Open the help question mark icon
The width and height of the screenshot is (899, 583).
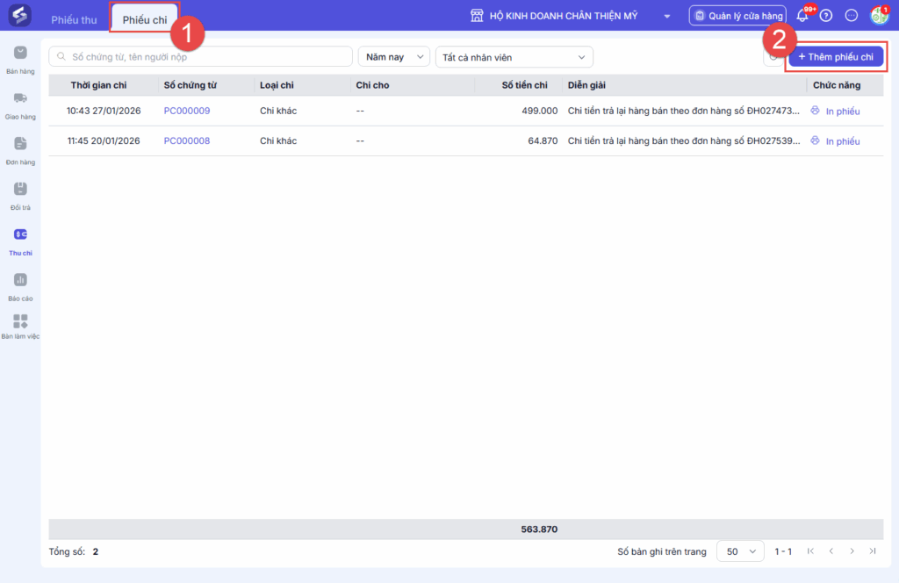(x=825, y=16)
